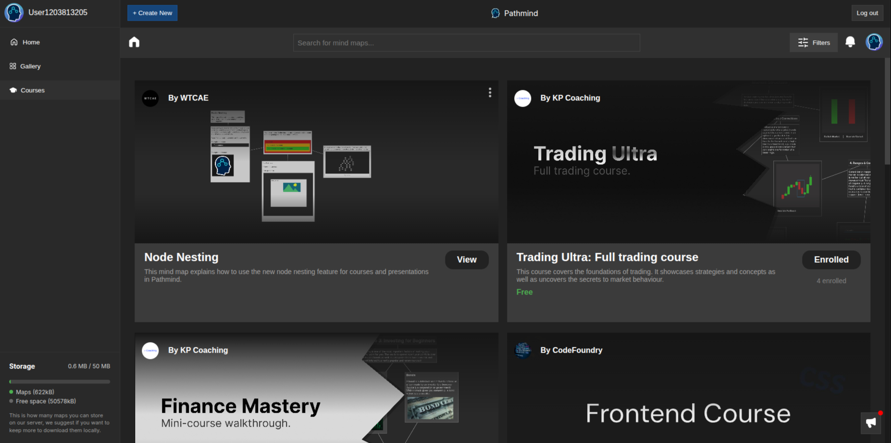Open Gallery in the sidebar
The height and width of the screenshot is (443, 891).
pyautogui.click(x=30, y=66)
